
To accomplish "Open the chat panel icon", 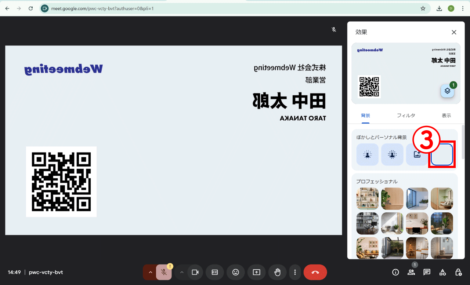I will (x=427, y=272).
